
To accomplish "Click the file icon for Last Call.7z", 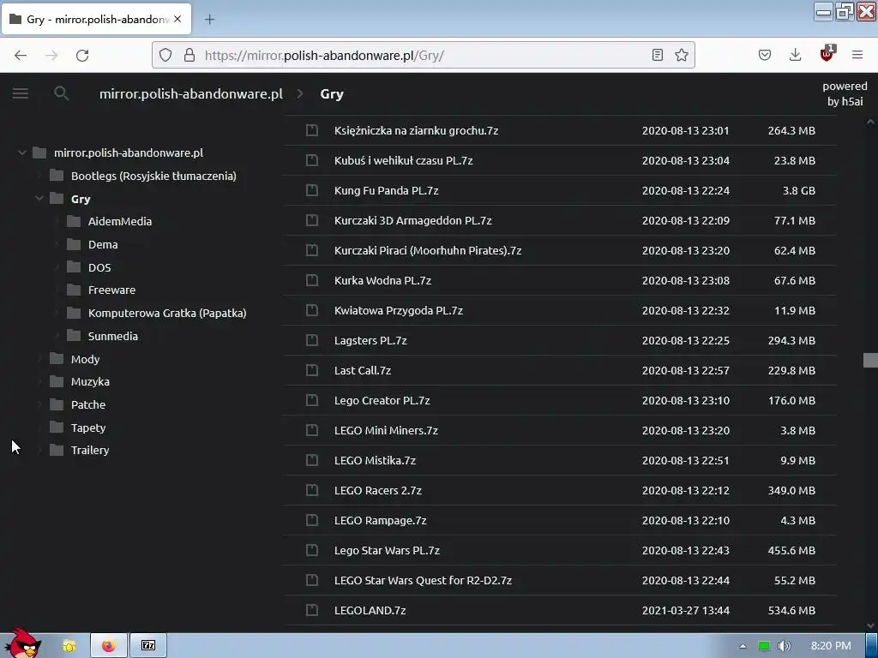I will coord(312,370).
